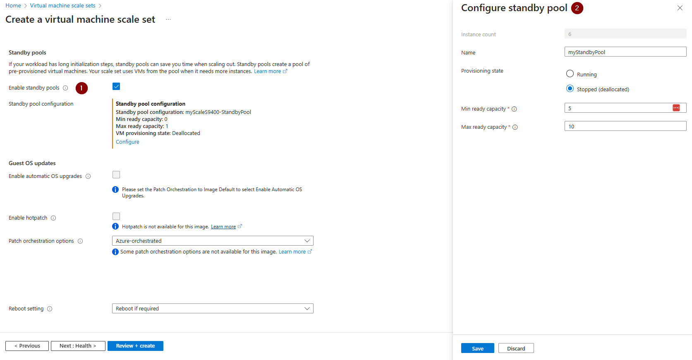Click the info icon beside Patch orchestration options
The width and height of the screenshot is (692, 360).
[80, 241]
